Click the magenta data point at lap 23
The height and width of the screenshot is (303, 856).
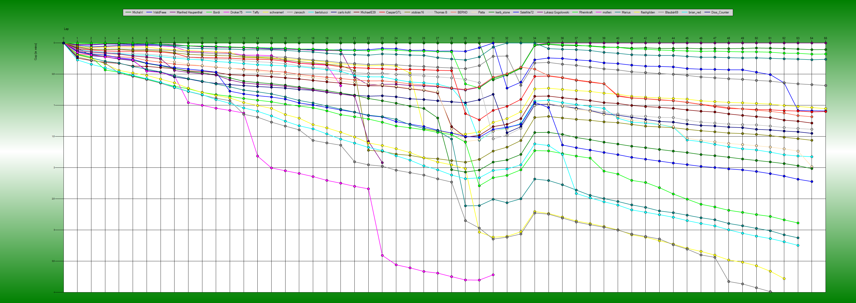point(382,255)
